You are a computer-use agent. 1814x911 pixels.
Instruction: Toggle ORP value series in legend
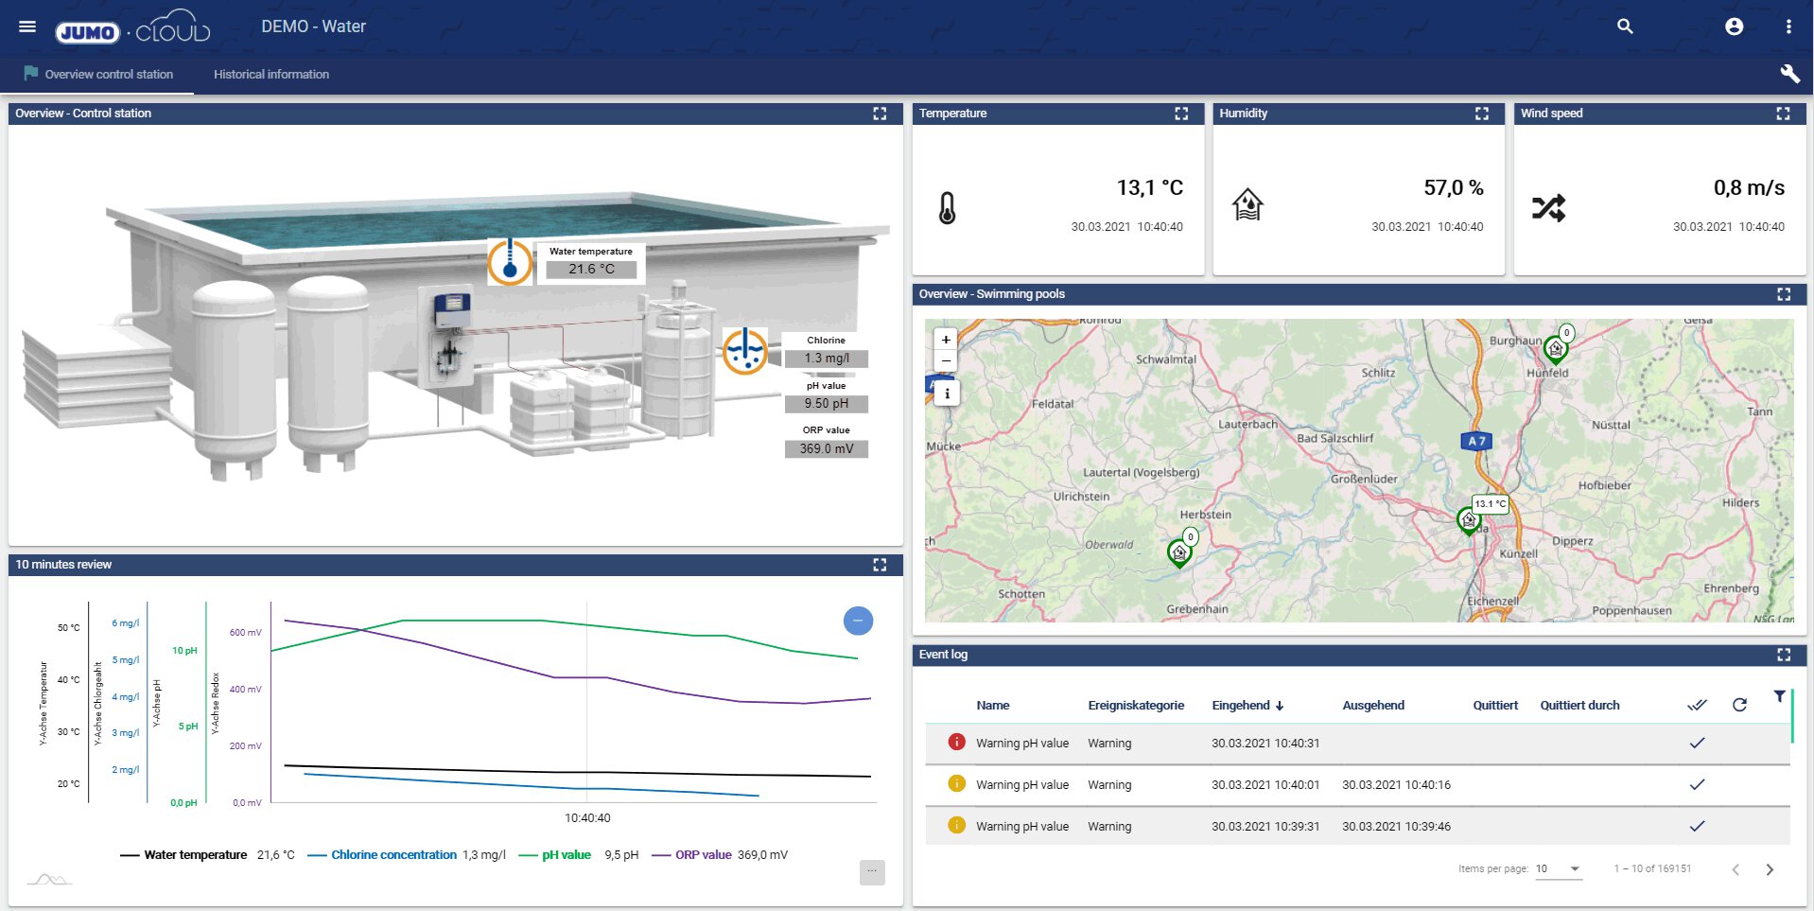click(x=703, y=855)
